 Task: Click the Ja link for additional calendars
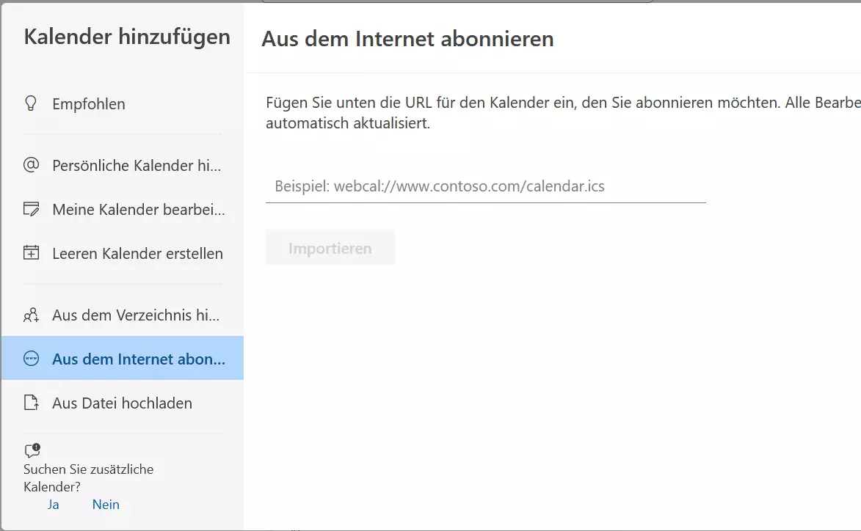coord(53,504)
